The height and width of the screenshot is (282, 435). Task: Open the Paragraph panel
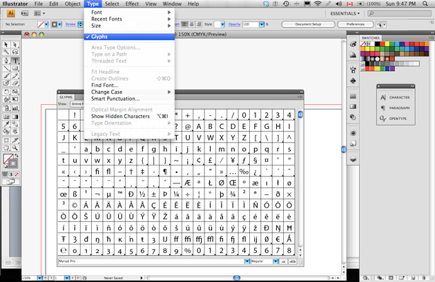pyautogui.click(x=399, y=108)
